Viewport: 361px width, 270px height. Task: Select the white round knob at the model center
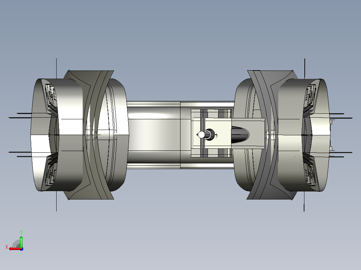tap(202, 135)
